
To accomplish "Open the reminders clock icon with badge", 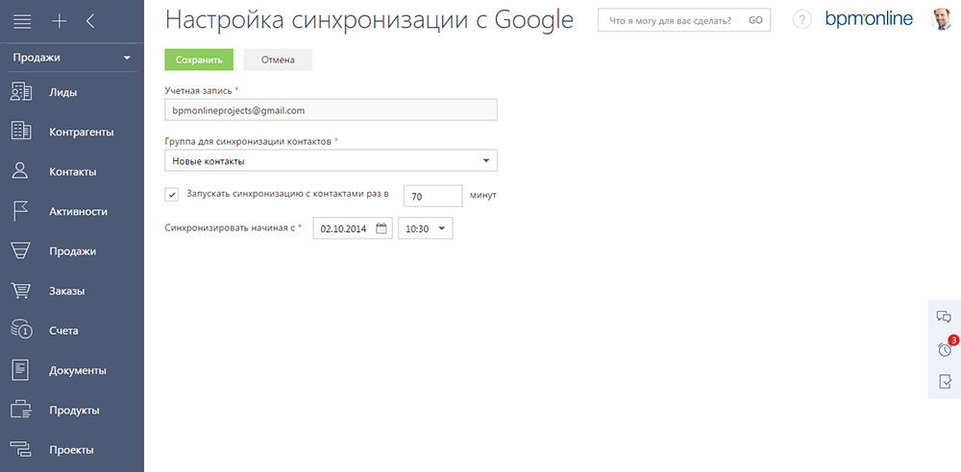I will 945,349.
